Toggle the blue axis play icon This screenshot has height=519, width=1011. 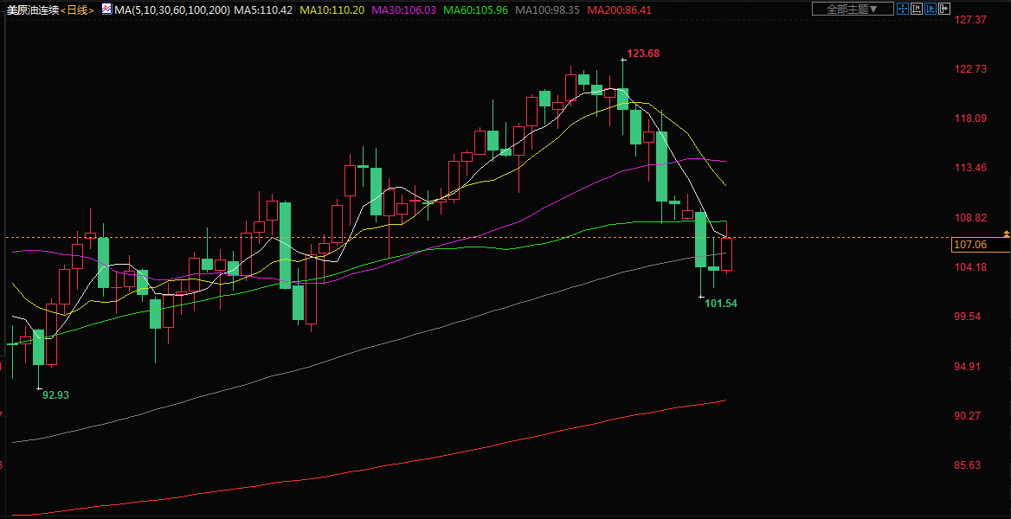(x=931, y=9)
